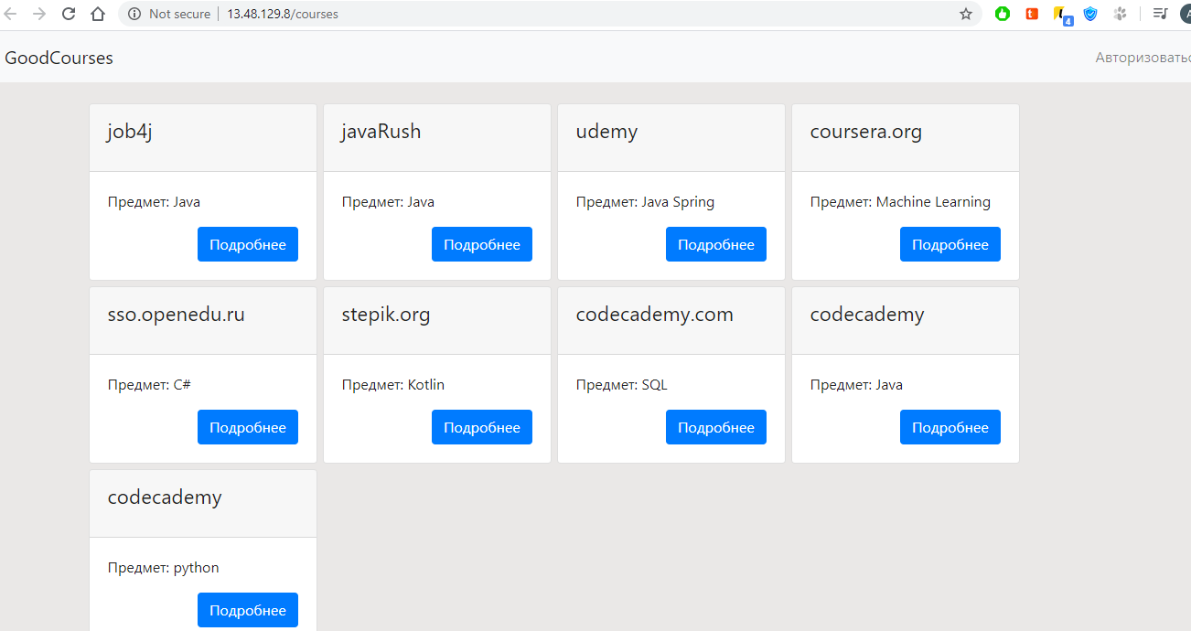Go to the browser home page

pos(98,14)
